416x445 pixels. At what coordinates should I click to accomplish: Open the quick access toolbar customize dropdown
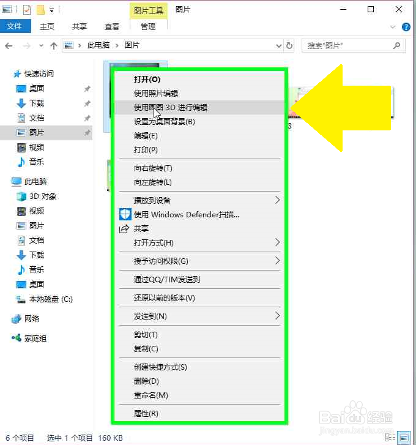coord(51,10)
